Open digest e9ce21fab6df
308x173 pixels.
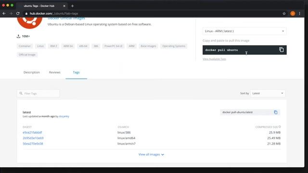pyautogui.click(x=32, y=133)
